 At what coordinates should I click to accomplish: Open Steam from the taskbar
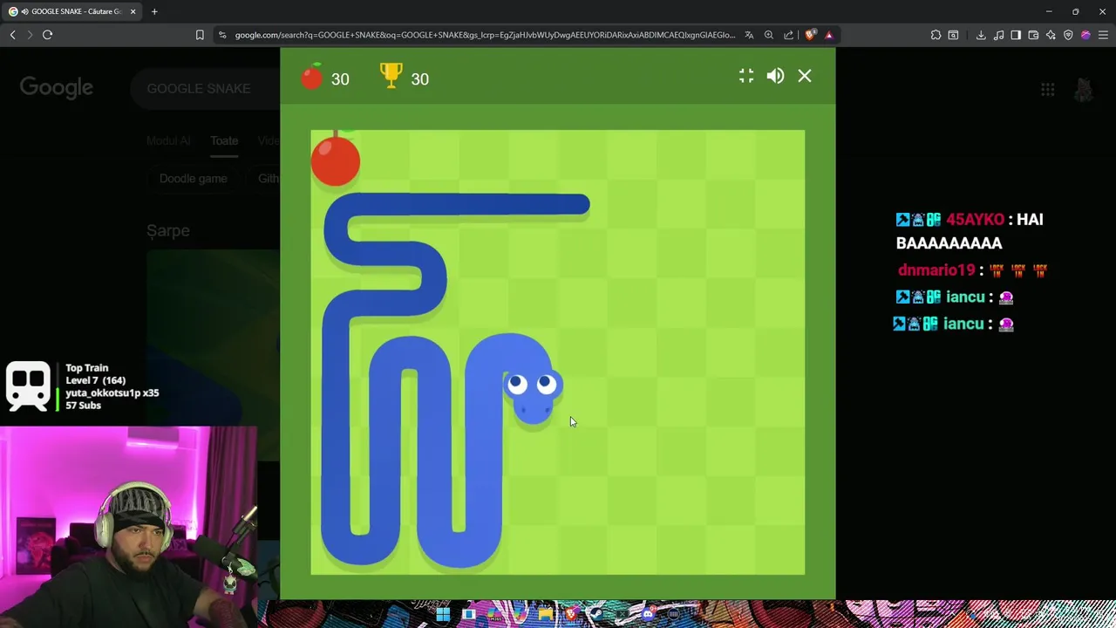pos(596,614)
